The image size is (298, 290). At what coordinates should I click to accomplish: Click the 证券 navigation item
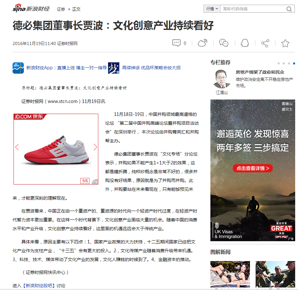point(60,9)
